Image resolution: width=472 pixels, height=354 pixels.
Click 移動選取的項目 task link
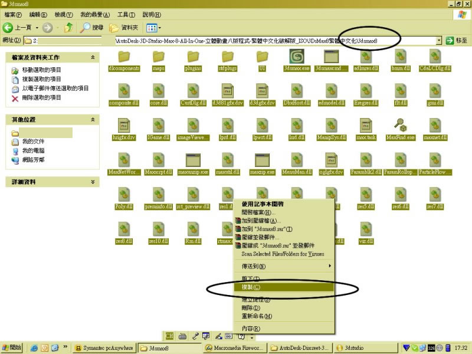41,70
